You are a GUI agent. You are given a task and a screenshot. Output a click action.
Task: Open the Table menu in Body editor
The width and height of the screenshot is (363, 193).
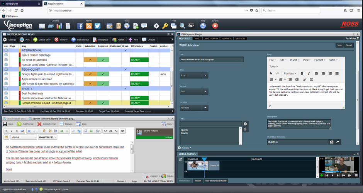click(333, 60)
